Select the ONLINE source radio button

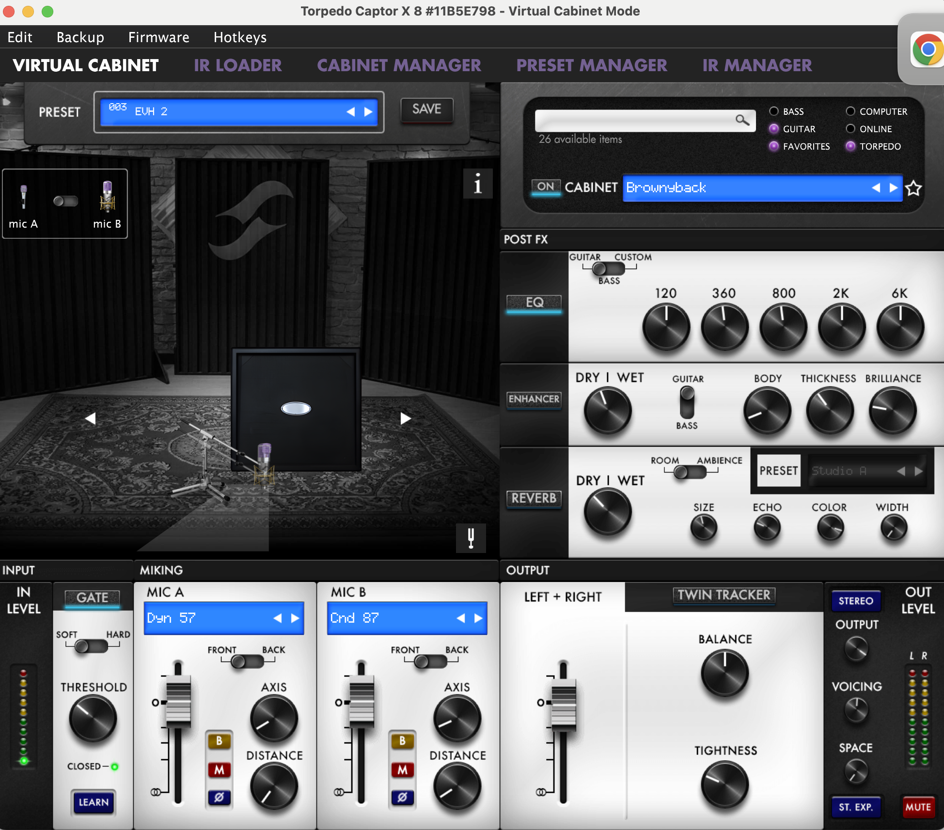point(850,129)
